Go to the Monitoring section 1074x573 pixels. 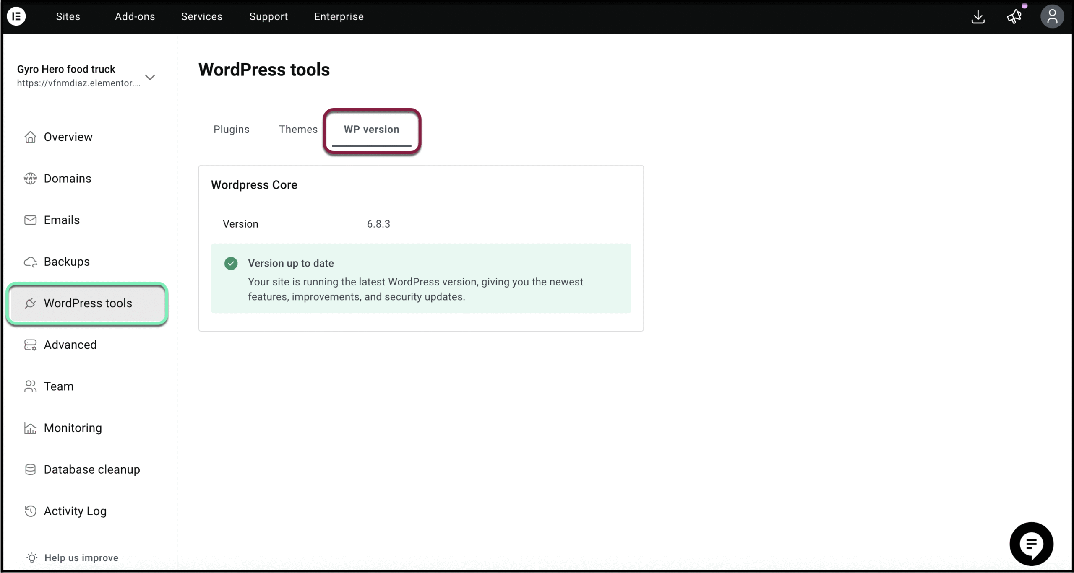(73, 428)
